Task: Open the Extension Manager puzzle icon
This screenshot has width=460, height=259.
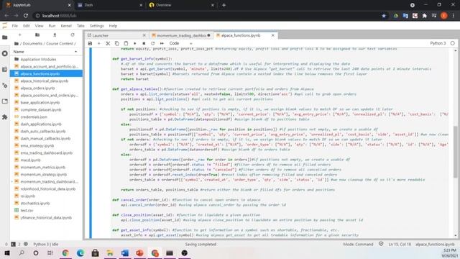Action: point(5,117)
